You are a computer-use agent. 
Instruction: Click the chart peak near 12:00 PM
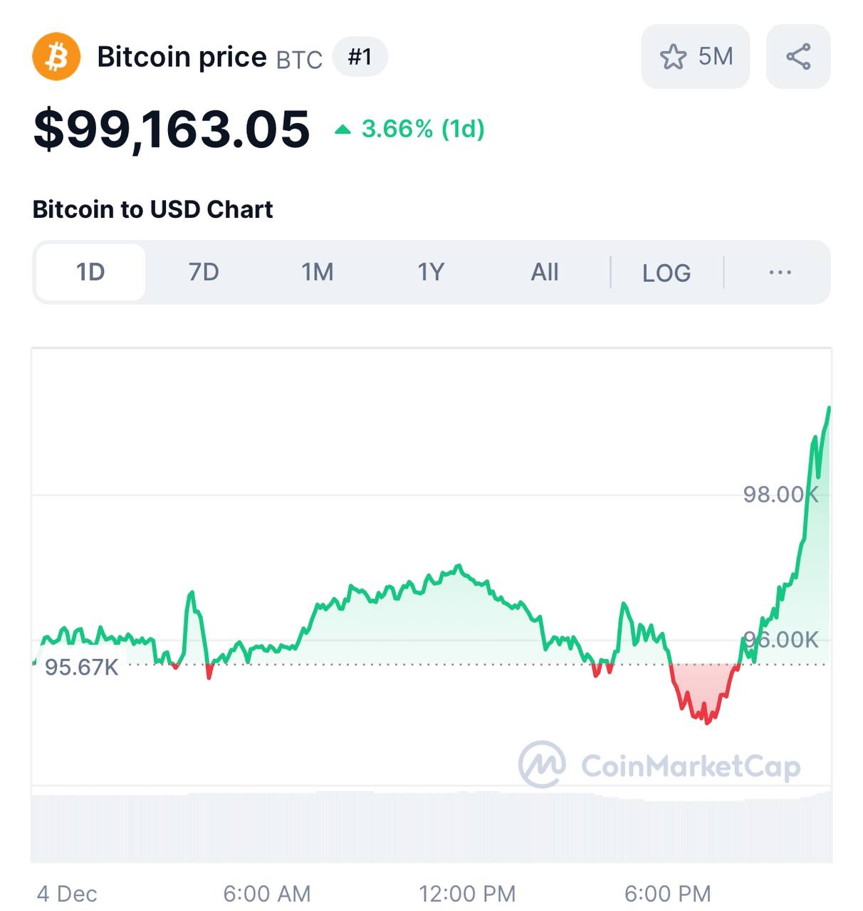[x=459, y=567]
